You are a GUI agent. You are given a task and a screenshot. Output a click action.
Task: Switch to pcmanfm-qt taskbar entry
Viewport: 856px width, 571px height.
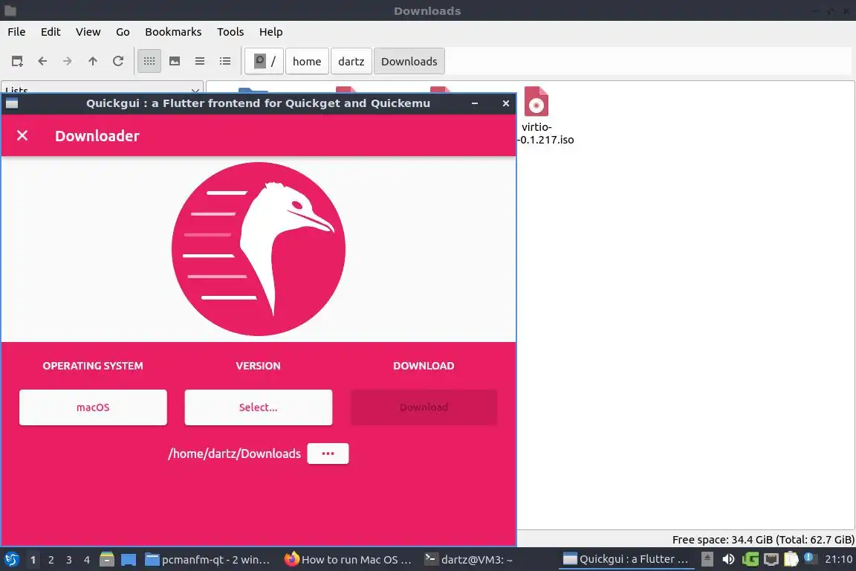pyautogui.click(x=207, y=560)
